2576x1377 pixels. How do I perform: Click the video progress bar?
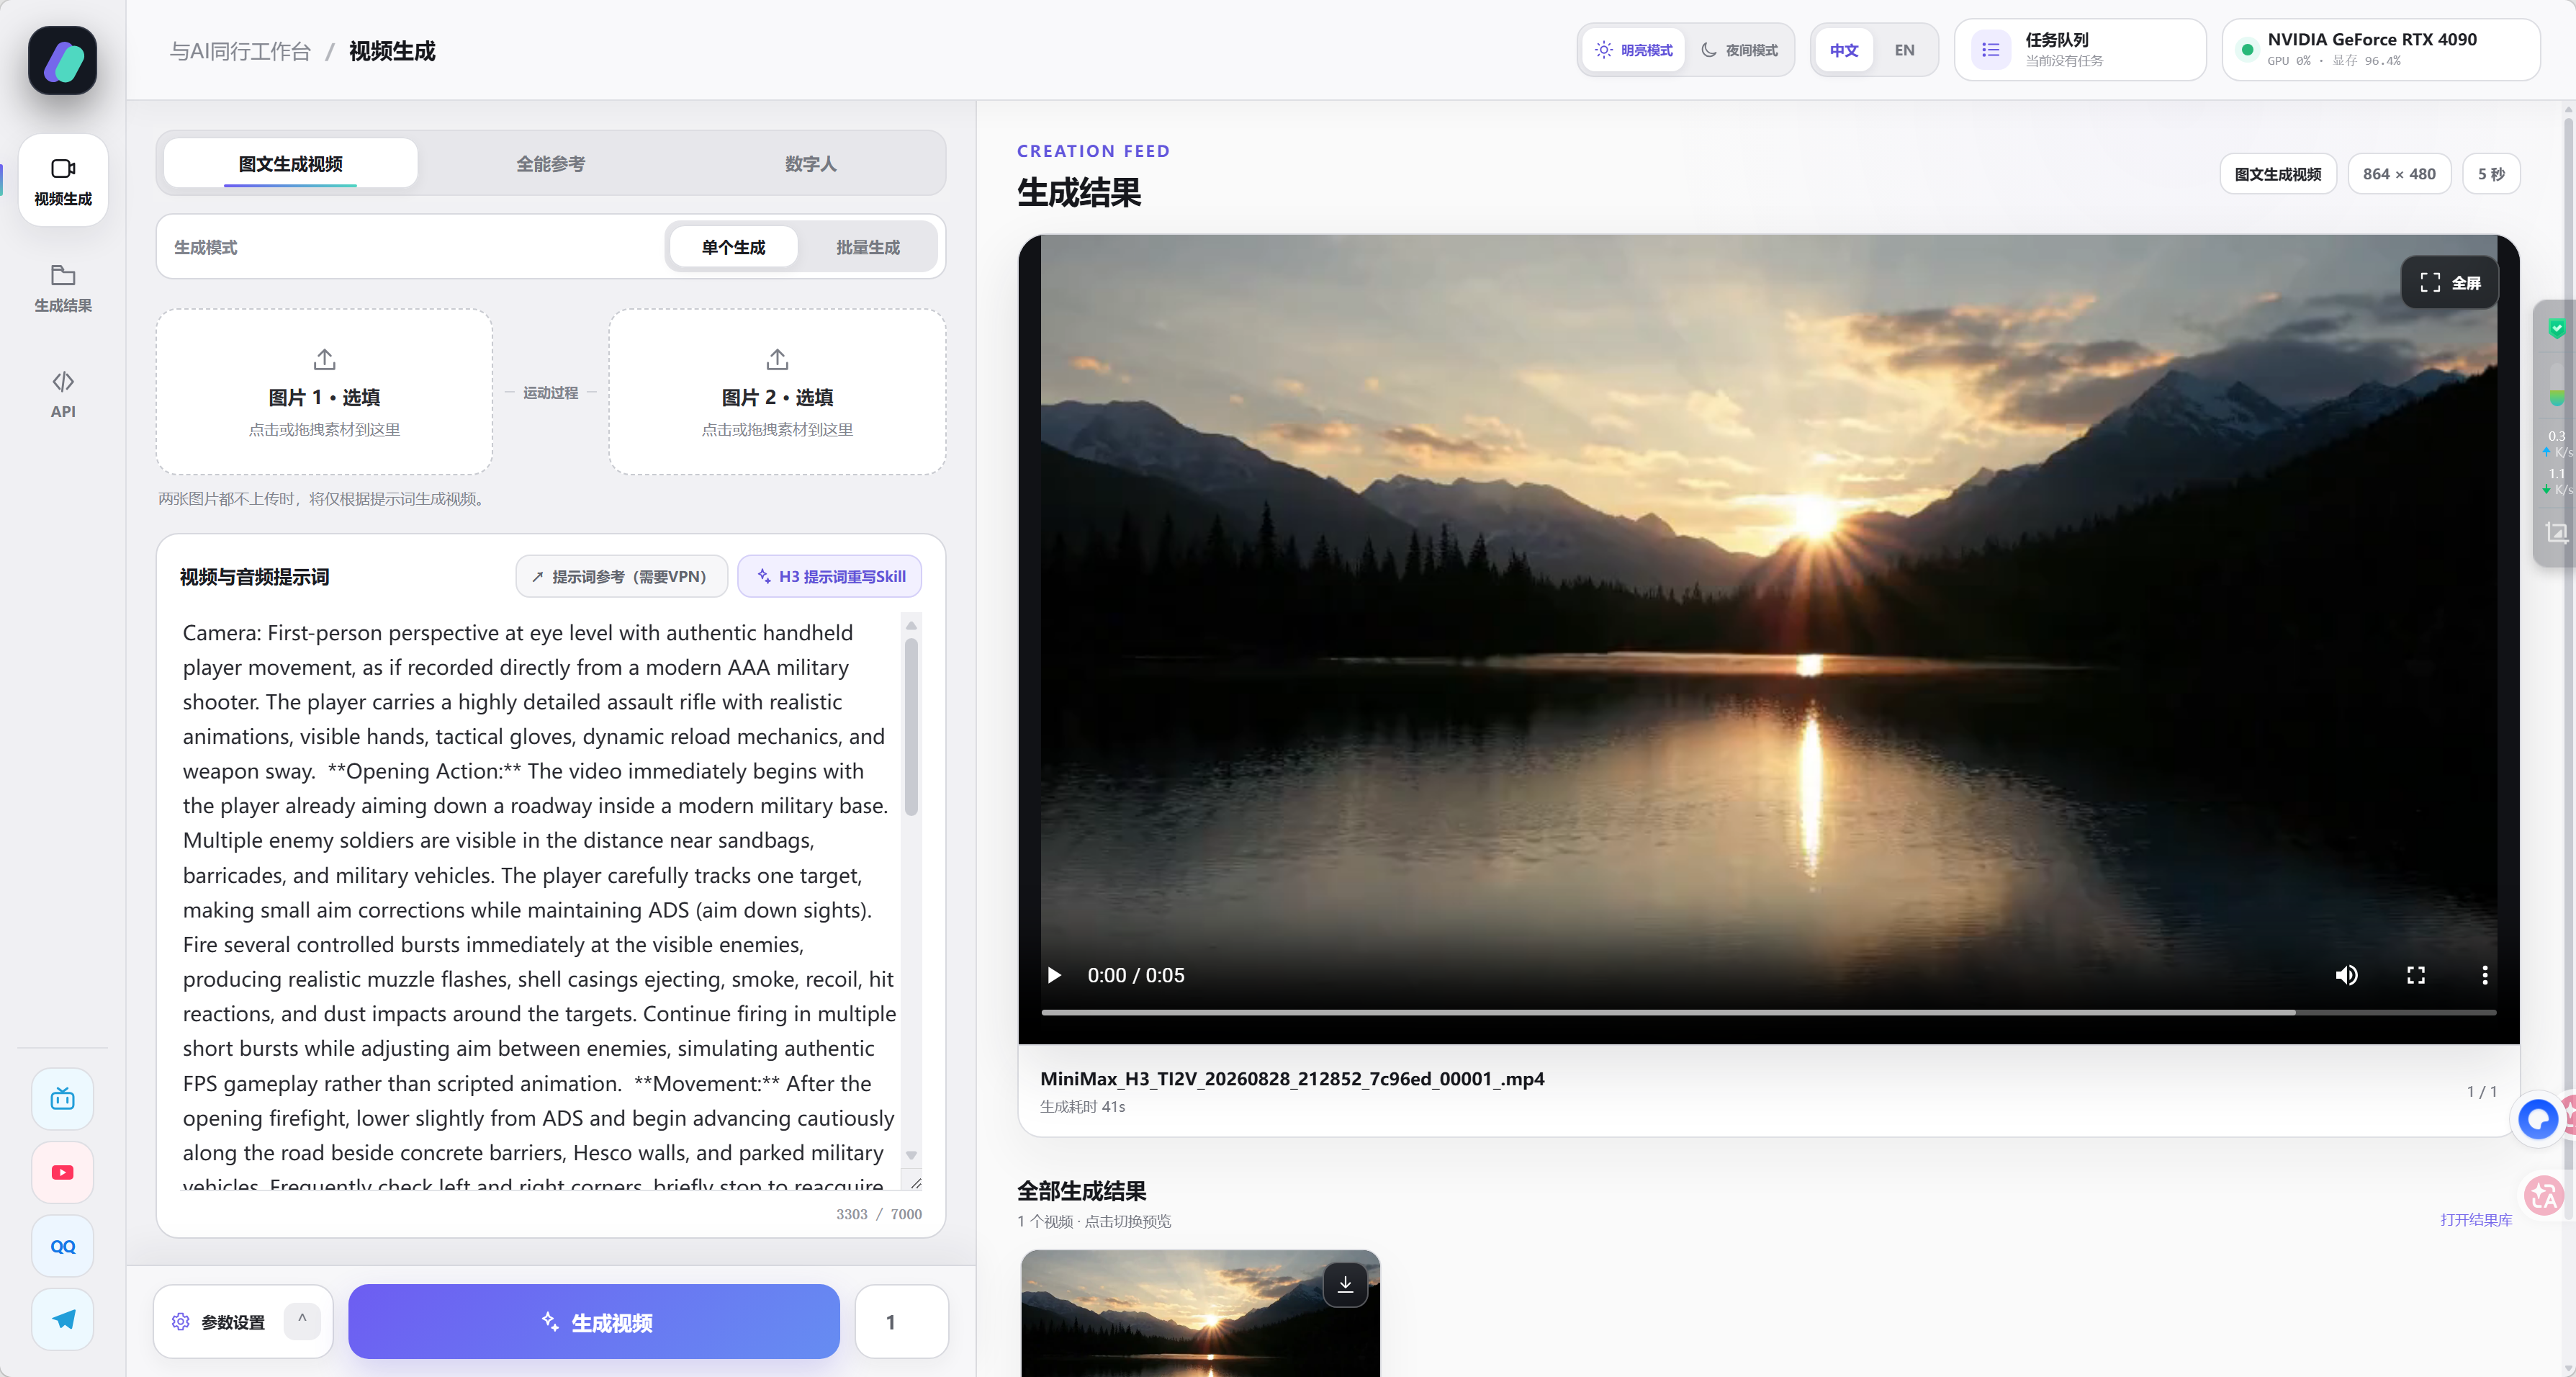[x=1768, y=1013]
